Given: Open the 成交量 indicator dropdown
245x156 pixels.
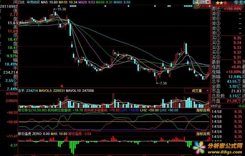Looking at the screenshot, I should (197, 91).
